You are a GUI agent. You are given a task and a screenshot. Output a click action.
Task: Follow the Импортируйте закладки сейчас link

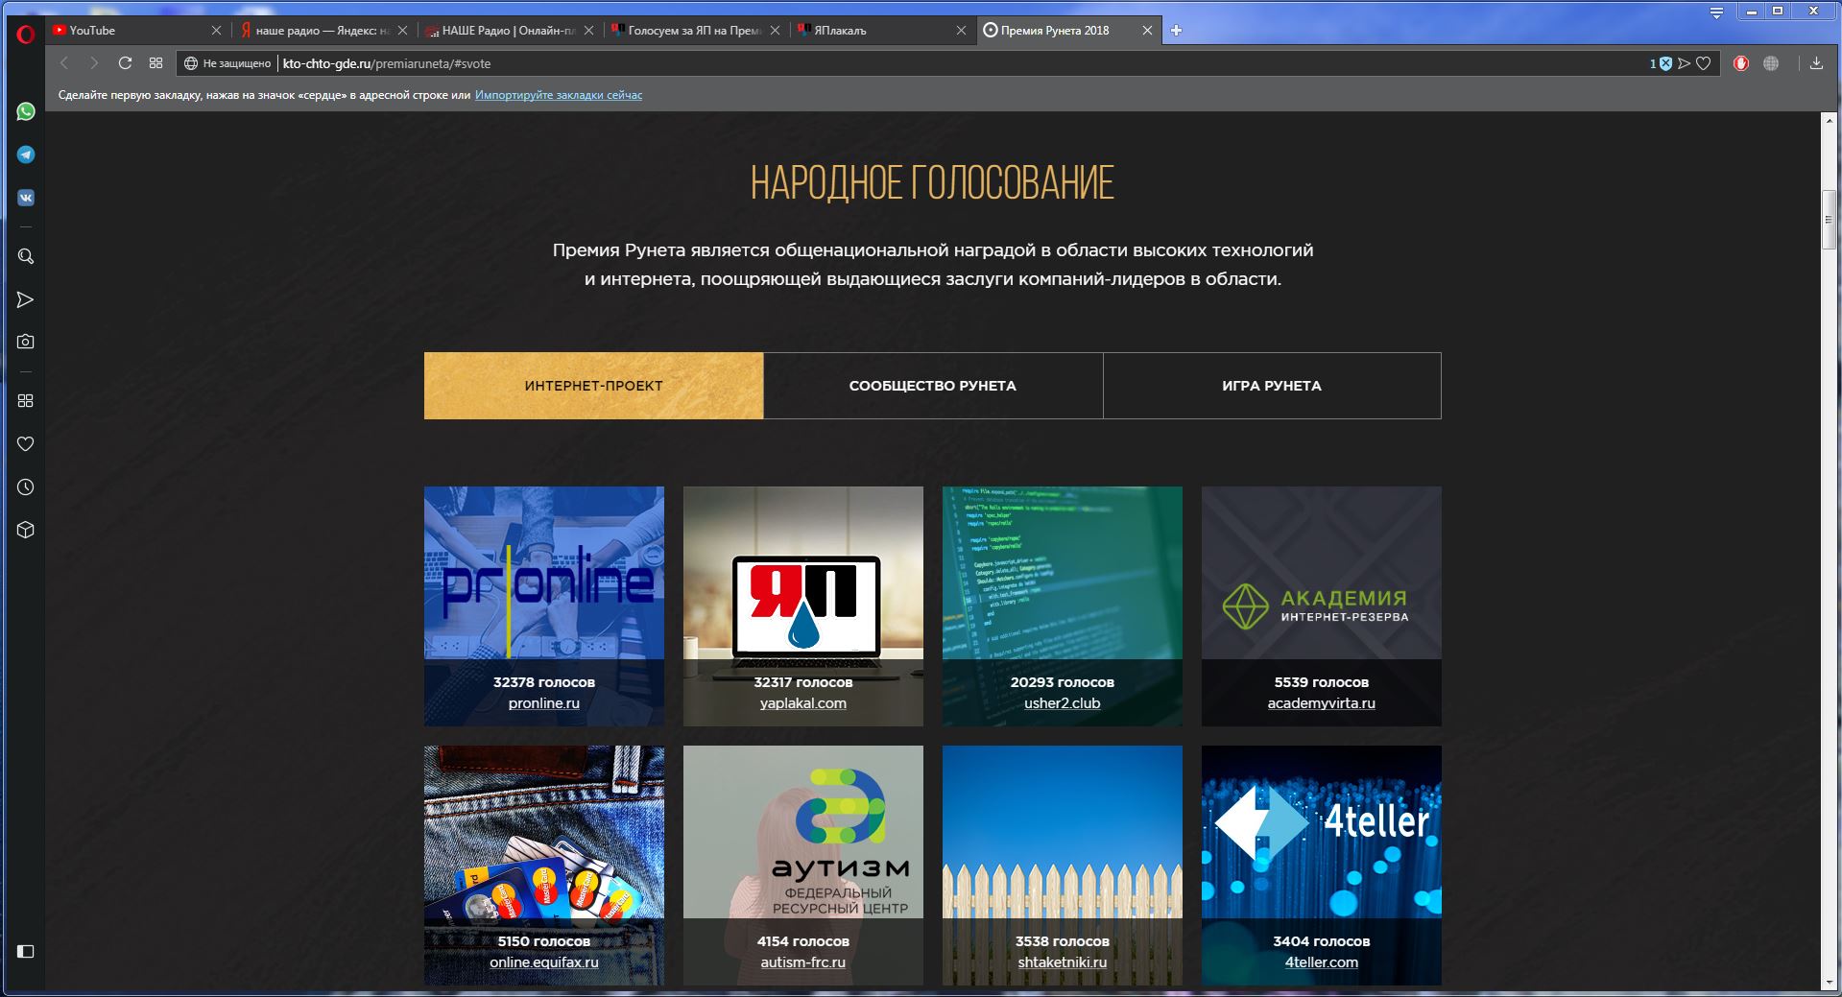click(559, 95)
